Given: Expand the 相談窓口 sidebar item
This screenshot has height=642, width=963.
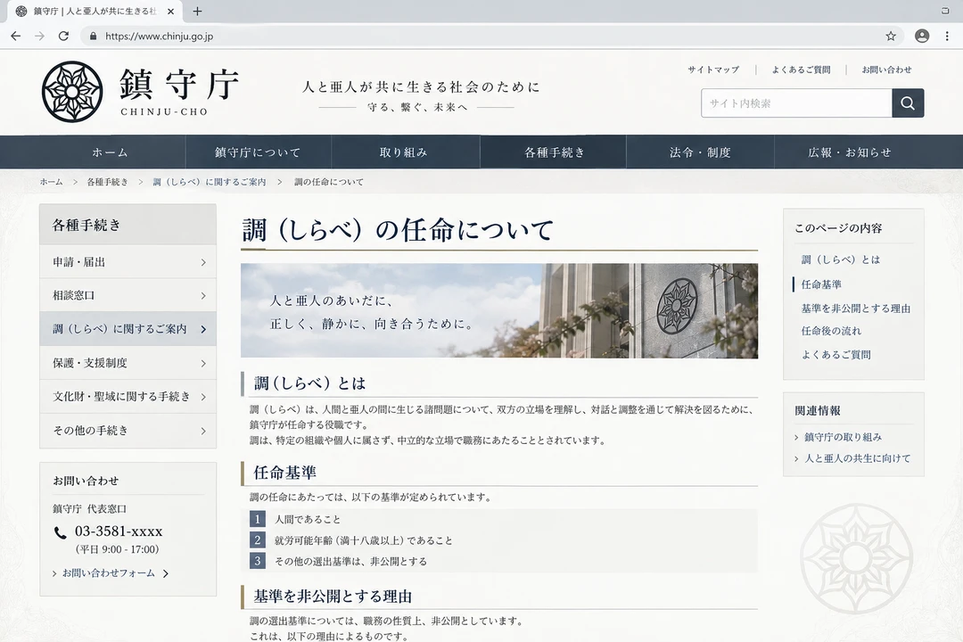Looking at the screenshot, I should click(128, 295).
